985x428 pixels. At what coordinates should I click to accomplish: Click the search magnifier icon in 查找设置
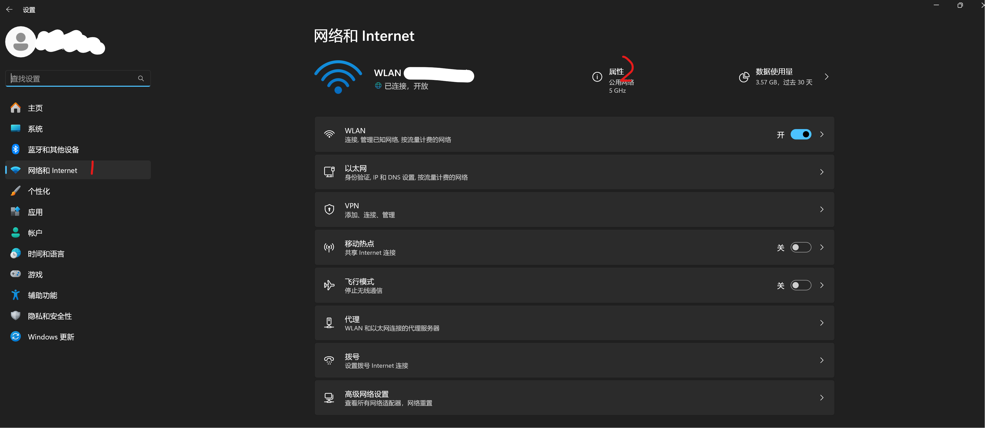click(141, 78)
